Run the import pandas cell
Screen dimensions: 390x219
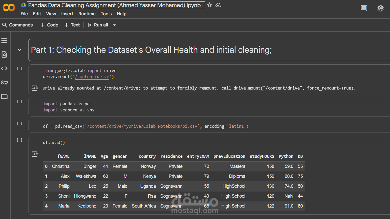point(20,102)
